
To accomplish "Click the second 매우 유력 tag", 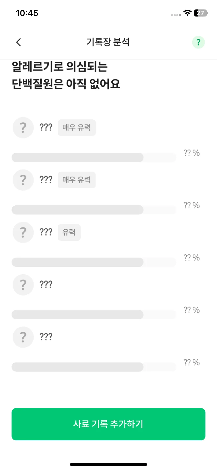I will (x=77, y=180).
